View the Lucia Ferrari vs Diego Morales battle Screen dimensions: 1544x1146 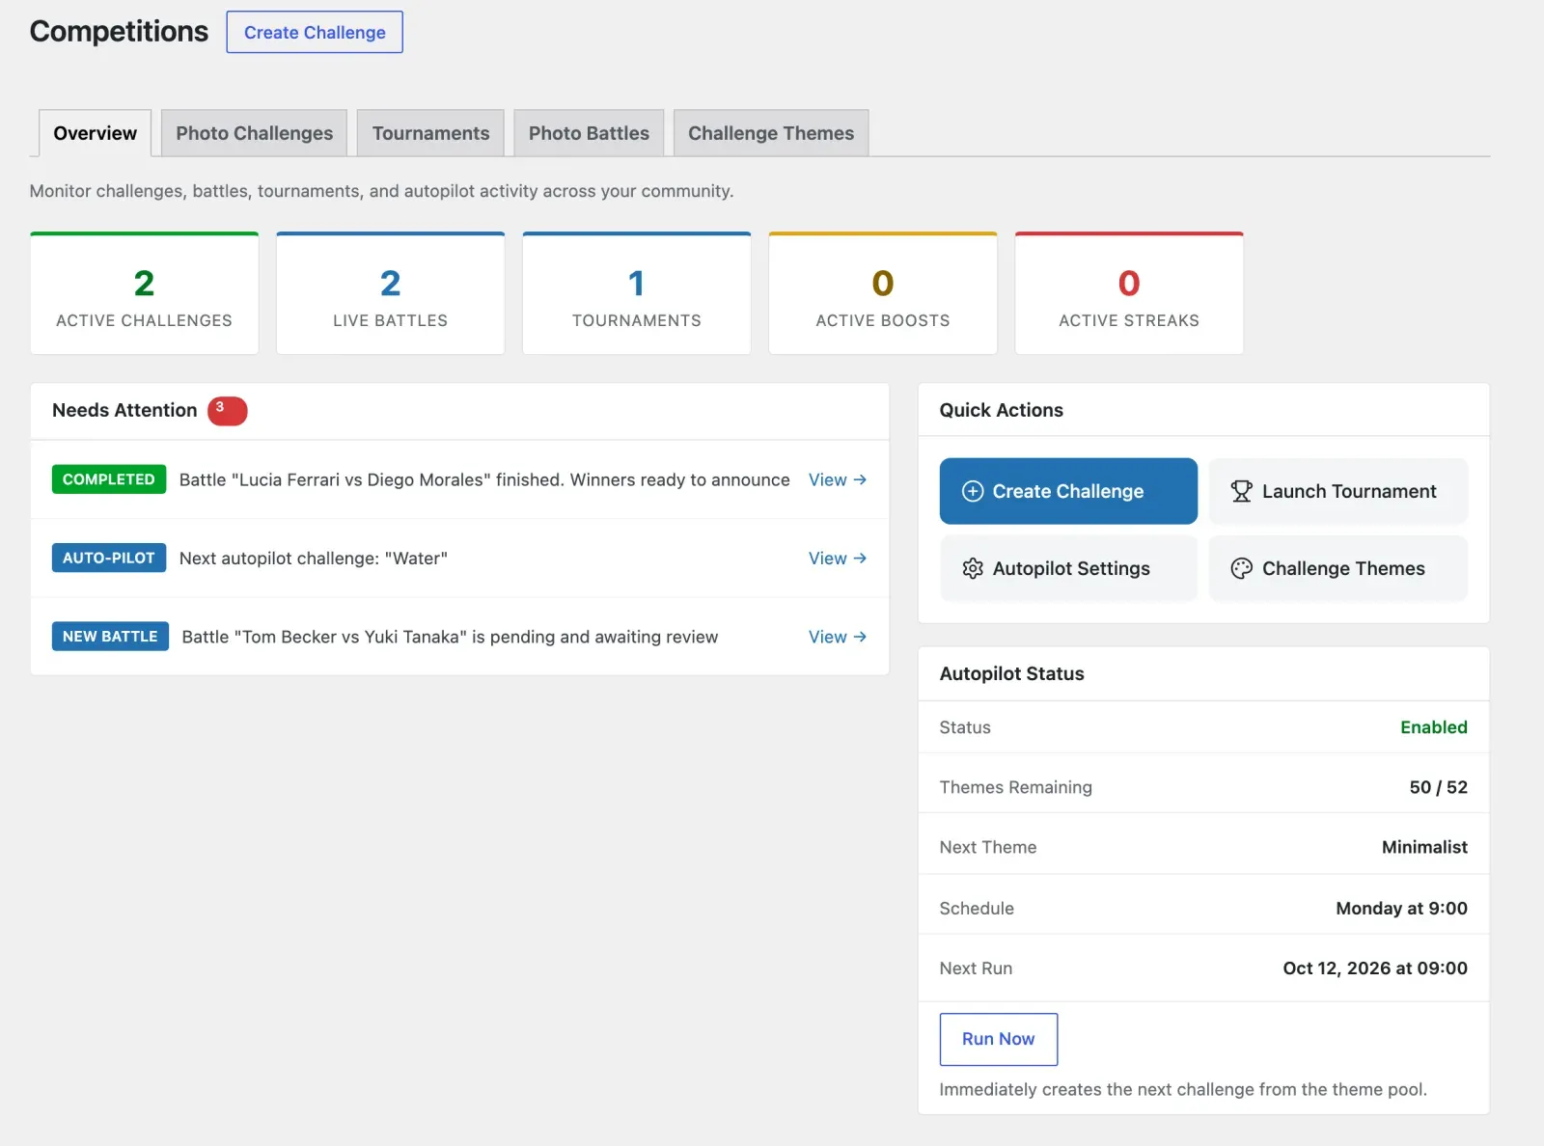[838, 479]
